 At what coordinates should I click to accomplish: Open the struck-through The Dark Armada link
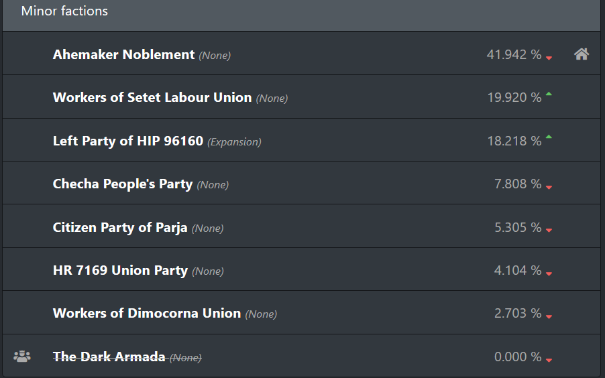[x=109, y=357]
